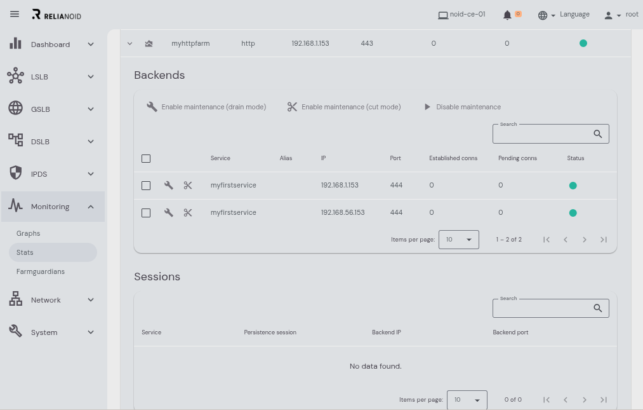Image resolution: width=643 pixels, height=410 pixels.
Task: Sort backends by Status column
Action: pyautogui.click(x=575, y=158)
